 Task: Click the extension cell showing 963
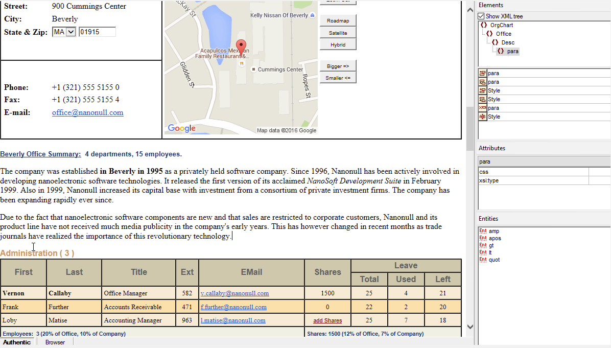pos(187,320)
